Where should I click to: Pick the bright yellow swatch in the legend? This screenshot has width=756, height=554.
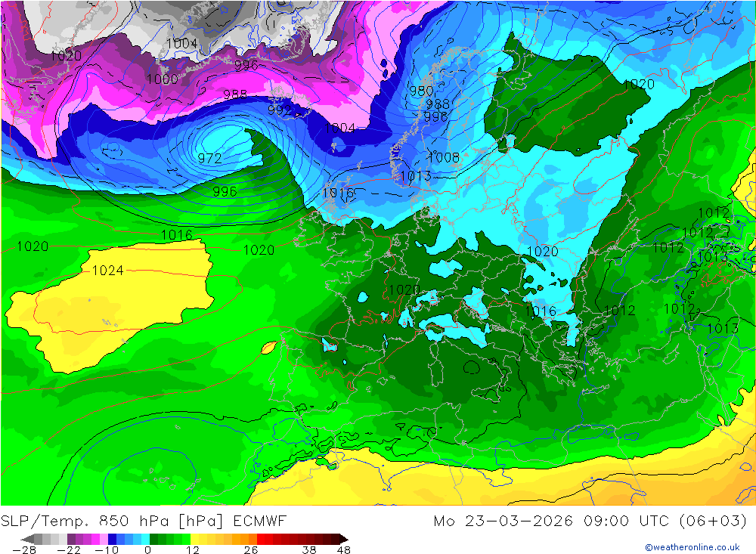click(194, 539)
